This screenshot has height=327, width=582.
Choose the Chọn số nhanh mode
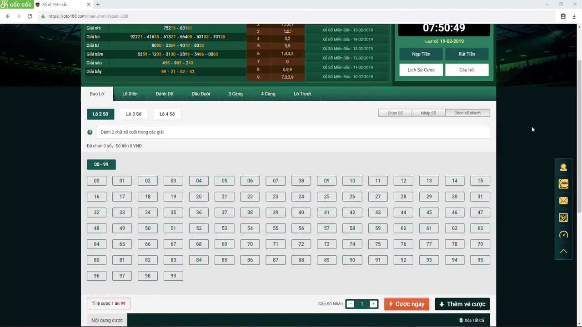(467, 113)
